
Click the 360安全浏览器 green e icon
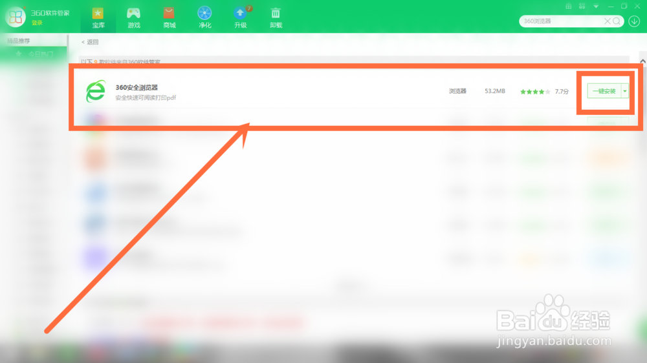tap(96, 91)
